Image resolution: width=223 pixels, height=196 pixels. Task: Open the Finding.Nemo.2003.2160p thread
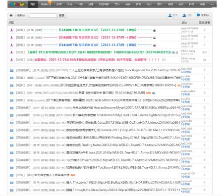click(123, 145)
